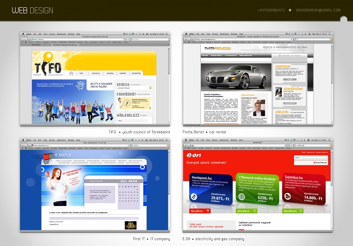353x246 pixels.
Task: Click the vertical scrollbar of the Flotta window
Action: (x=332, y=84)
